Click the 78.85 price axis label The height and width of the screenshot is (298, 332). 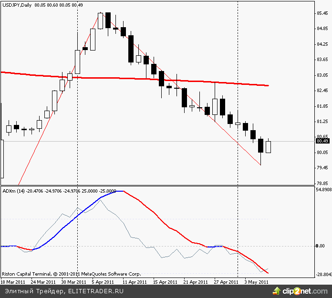(x=322, y=183)
